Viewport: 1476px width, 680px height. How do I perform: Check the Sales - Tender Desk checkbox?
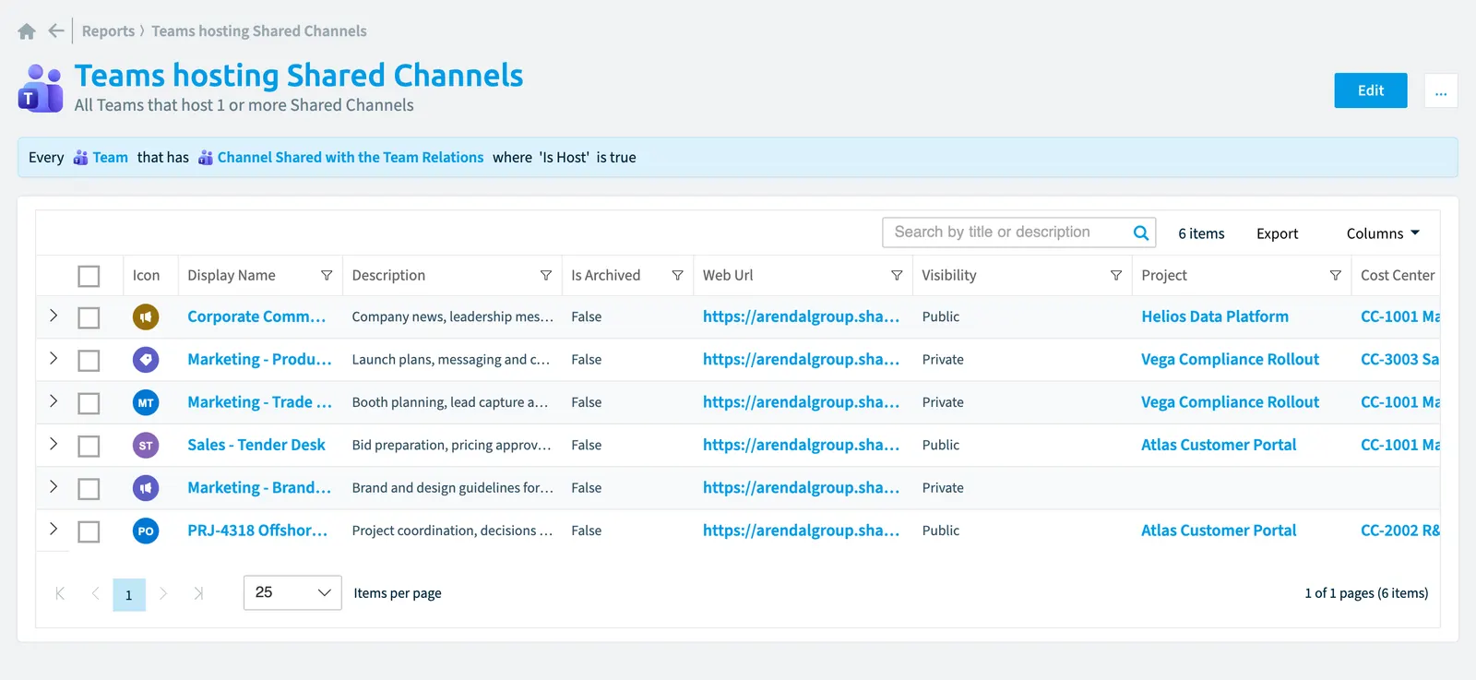pos(89,446)
